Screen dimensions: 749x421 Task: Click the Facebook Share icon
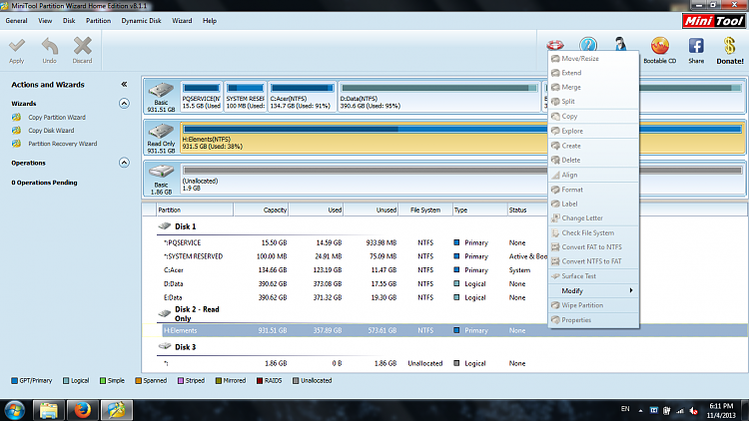pyautogui.click(x=696, y=46)
